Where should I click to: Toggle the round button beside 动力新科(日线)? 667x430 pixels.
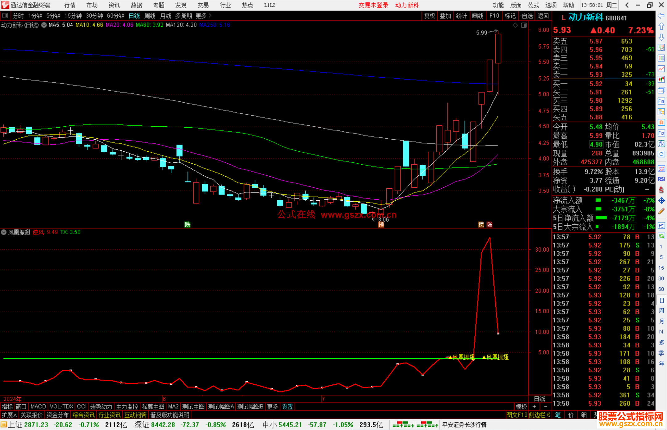click(44, 25)
